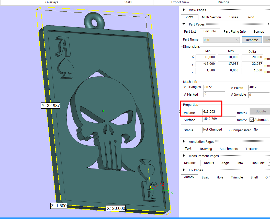Switch to the View tab
Screen dimensions: 270x219
[x=189, y=17]
